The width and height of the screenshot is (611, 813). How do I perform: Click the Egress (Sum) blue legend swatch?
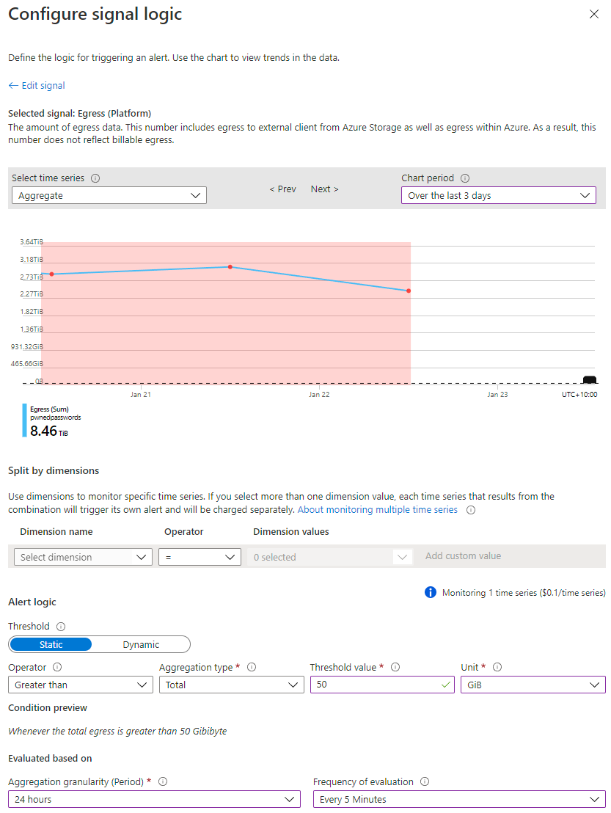pos(24,420)
